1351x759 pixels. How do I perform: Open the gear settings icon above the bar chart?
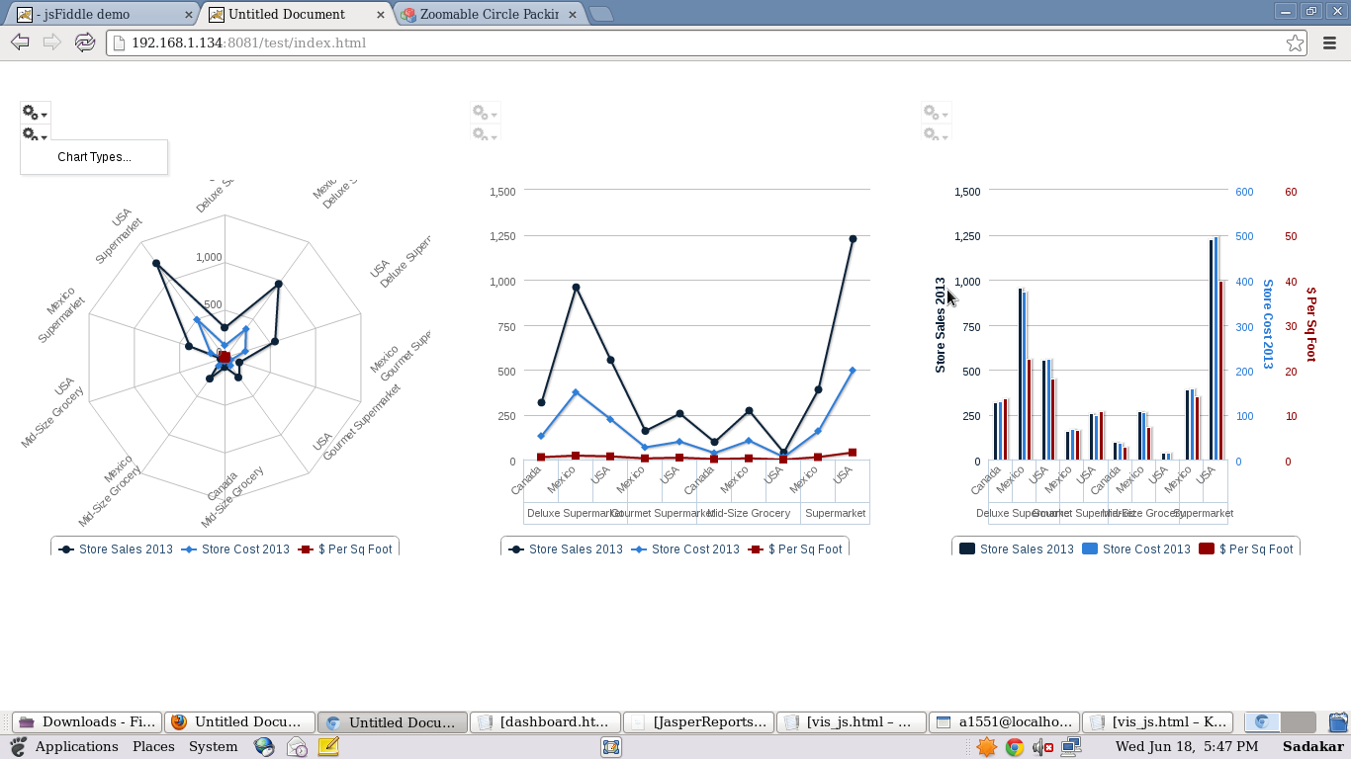tap(932, 112)
